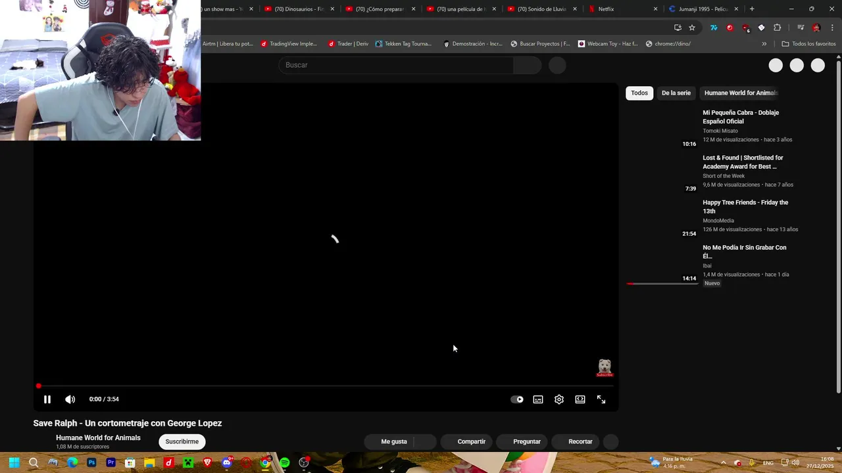Image resolution: width=842 pixels, height=473 pixels.
Task: Expand the hidden bookmarks chevron
Action: 764,44
